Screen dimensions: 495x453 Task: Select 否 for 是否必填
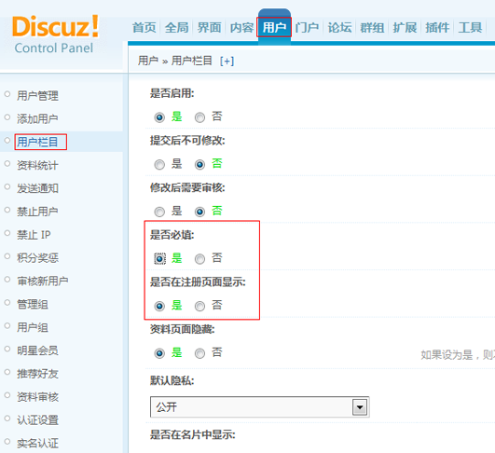(x=199, y=259)
